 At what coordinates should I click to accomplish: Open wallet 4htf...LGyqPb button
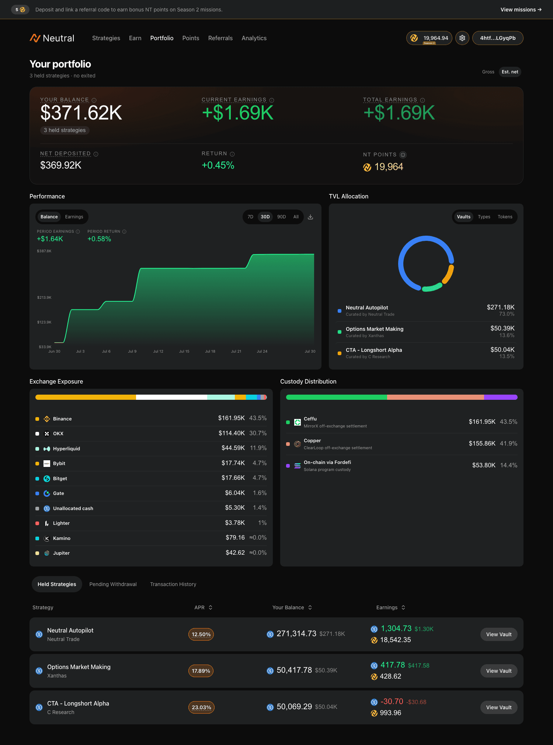tap(498, 38)
